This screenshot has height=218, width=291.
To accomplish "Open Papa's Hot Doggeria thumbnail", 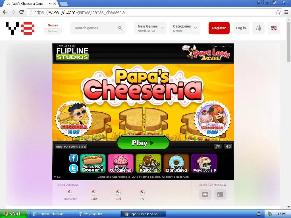I will click(93, 163).
